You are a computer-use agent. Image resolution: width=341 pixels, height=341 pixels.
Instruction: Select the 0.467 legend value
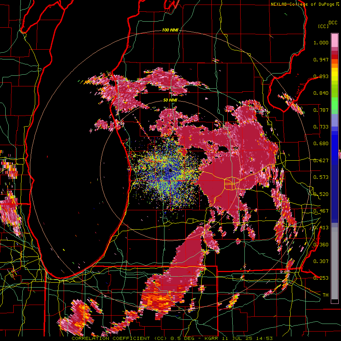(x=321, y=211)
